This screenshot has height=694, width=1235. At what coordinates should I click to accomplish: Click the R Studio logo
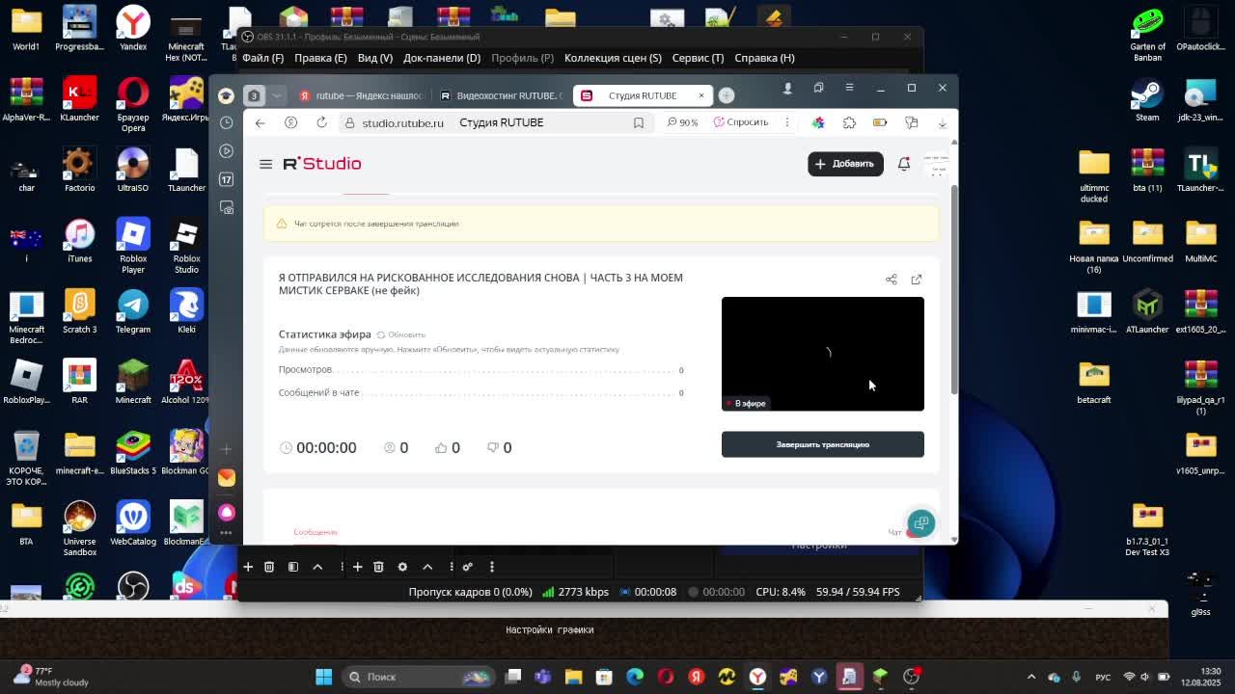[322, 164]
